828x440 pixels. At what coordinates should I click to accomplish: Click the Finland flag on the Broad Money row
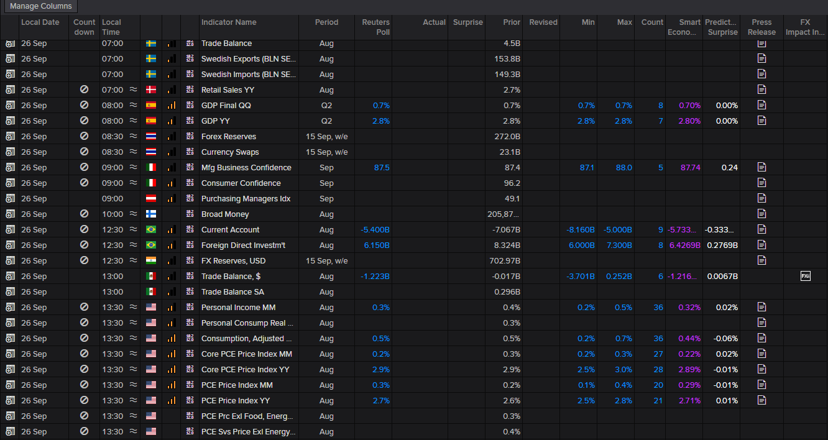(151, 214)
